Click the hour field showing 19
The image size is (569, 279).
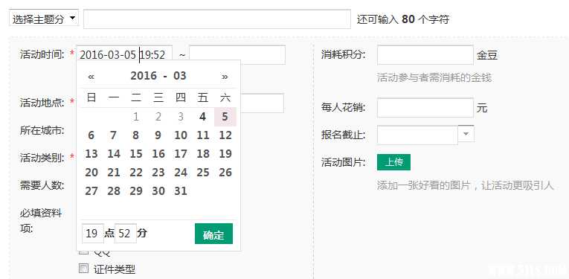click(x=93, y=234)
